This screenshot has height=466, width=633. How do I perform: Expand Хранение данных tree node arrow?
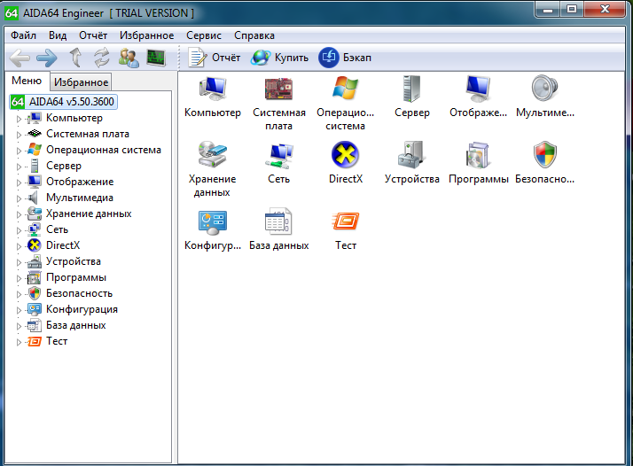19,214
